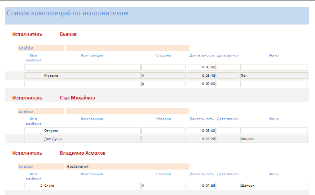
Task: Click the duration "0:04:39"
Action: 202,186
